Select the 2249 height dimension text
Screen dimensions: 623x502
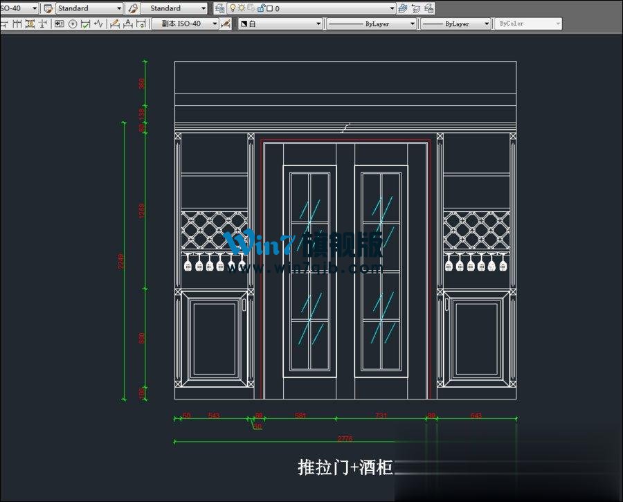click(120, 262)
